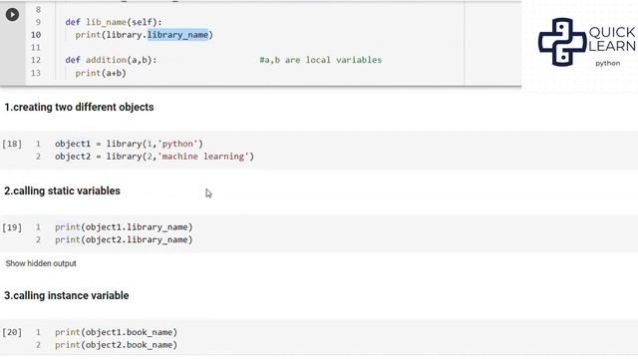Expand 'Show hidden output'
This screenshot has height=359, width=638.
[x=41, y=263]
